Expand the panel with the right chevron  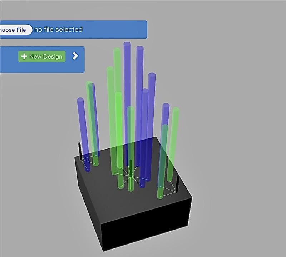[75, 56]
